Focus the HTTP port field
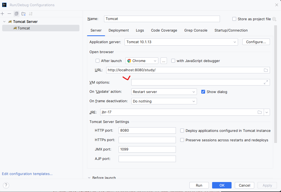281x192 pixels. [147, 131]
